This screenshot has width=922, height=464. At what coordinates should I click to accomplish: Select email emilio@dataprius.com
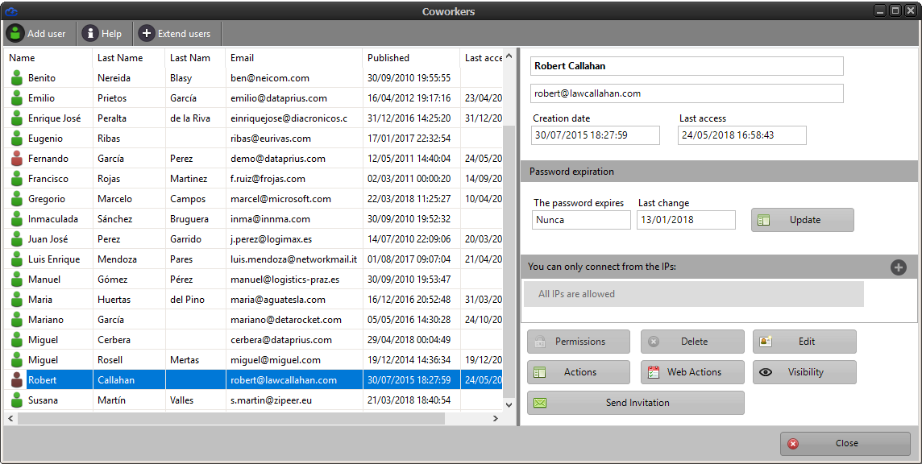[x=279, y=98]
